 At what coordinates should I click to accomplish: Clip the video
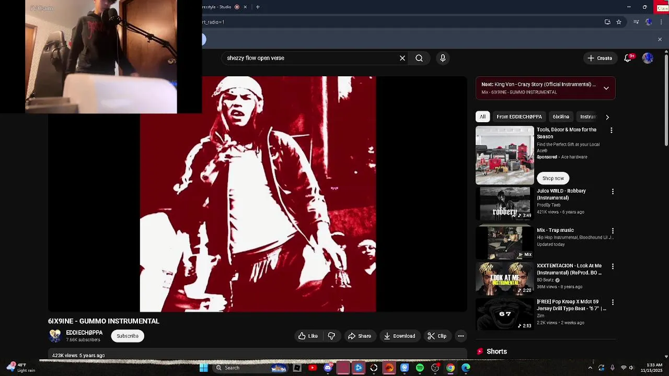click(x=437, y=336)
